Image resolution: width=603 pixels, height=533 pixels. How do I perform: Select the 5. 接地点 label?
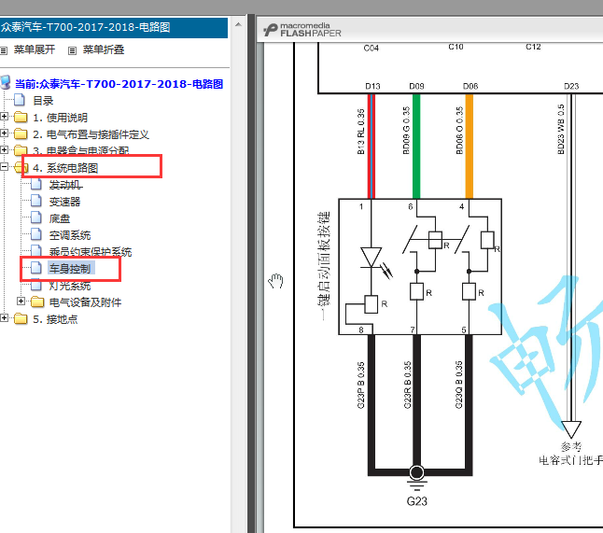pos(55,319)
